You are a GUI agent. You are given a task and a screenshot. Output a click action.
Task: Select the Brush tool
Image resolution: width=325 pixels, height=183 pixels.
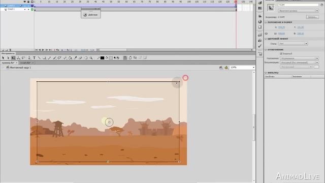click(54, 58)
